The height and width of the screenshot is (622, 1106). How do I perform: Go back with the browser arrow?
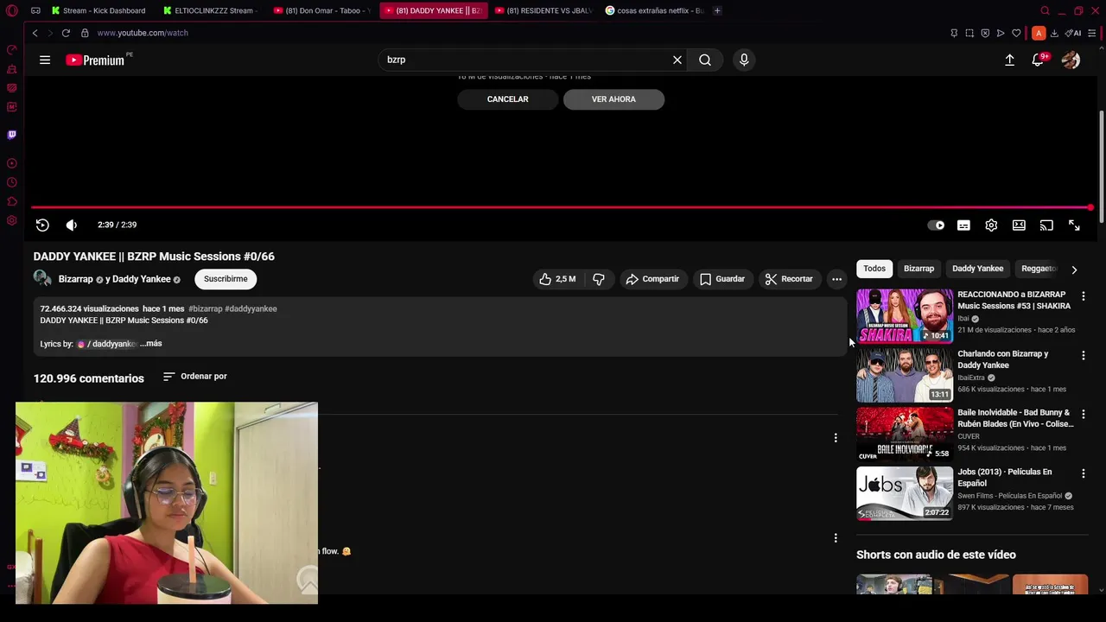[x=35, y=33]
